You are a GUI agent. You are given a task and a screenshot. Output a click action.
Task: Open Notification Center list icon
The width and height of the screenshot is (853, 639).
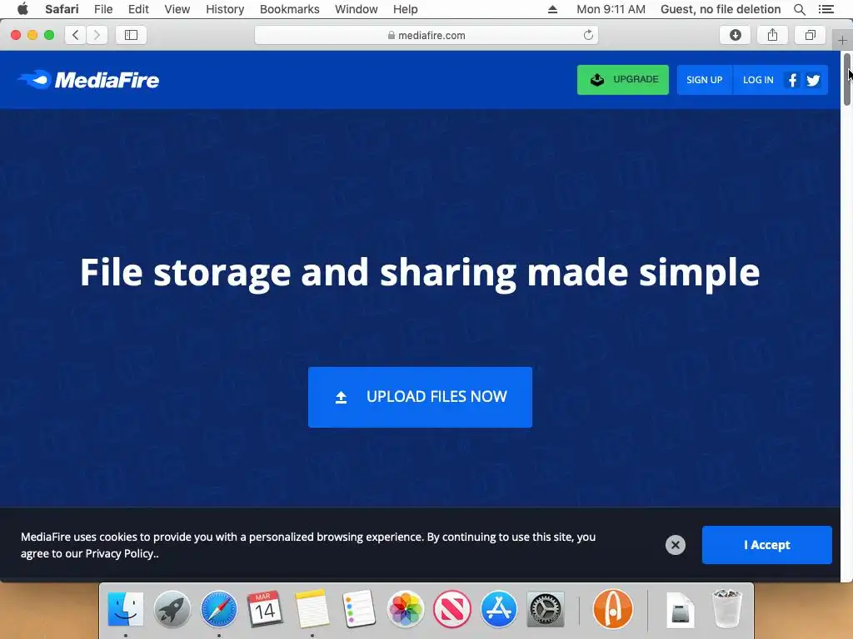coord(826,9)
